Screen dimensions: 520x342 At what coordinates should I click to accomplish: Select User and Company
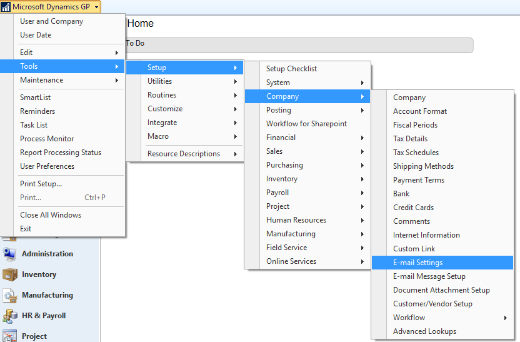point(62,21)
